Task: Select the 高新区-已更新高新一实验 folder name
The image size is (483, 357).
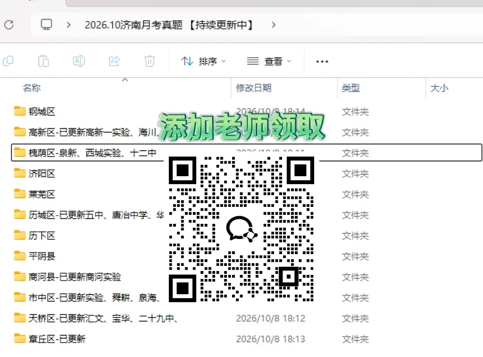Action: 93,132
